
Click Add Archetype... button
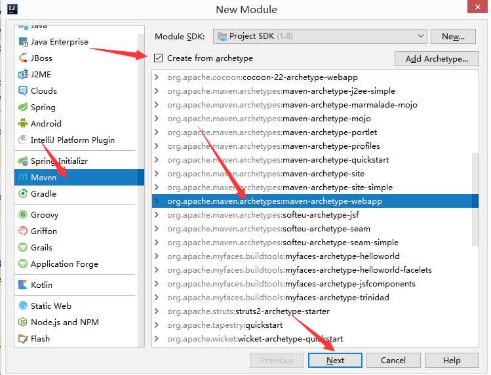coord(437,58)
